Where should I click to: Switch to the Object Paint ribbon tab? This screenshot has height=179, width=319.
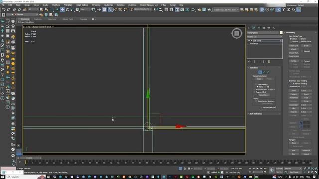coord(68,19)
